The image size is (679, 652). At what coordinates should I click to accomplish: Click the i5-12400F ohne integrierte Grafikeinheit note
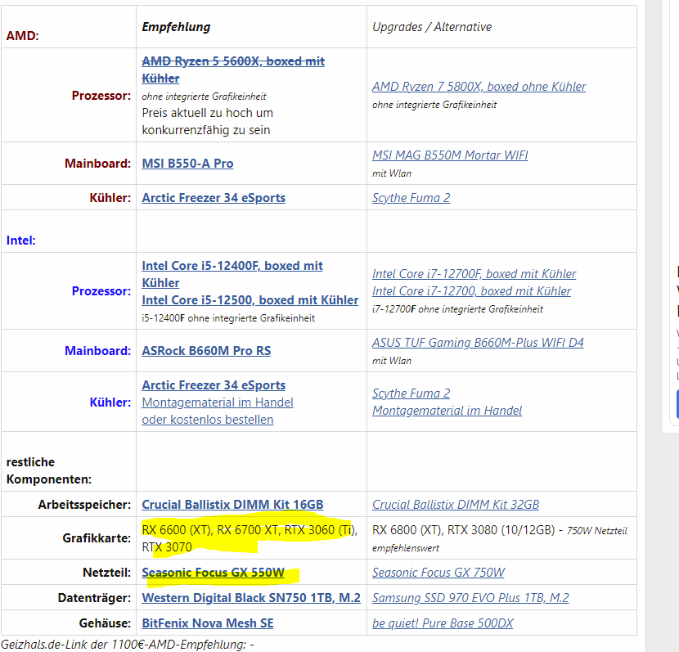click(x=228, y=318)
